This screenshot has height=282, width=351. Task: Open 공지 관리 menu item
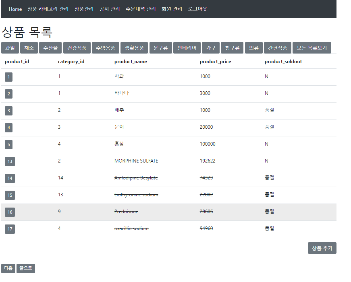pos(110,9)
